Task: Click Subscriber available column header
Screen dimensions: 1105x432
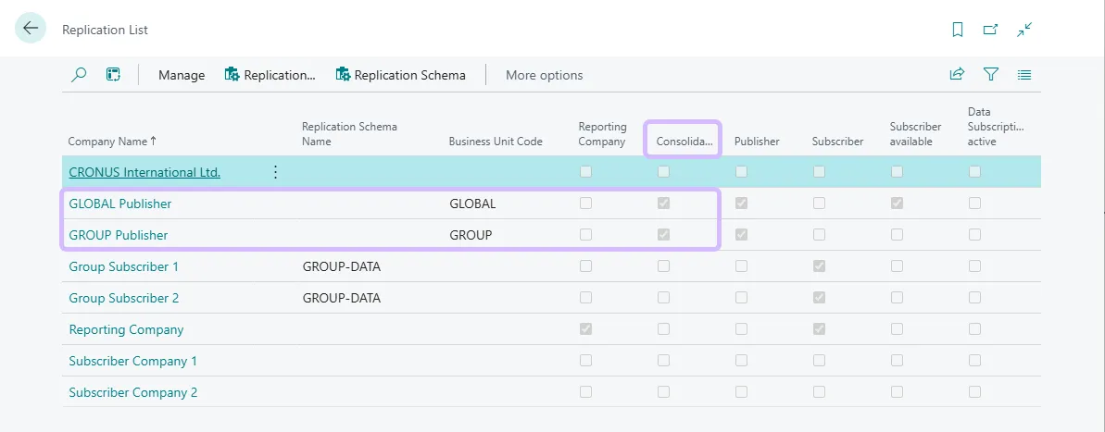Action: 915,134
